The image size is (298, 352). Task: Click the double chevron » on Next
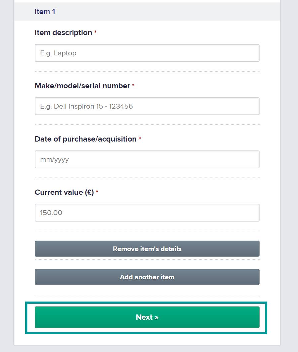point(157,318)
